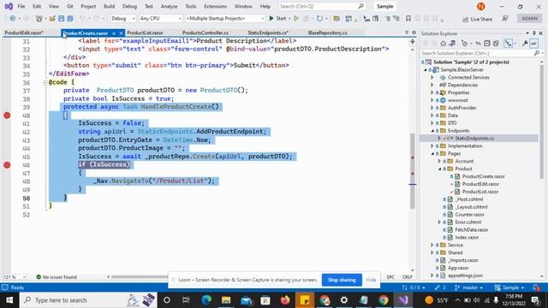Toggle Preview Selected Items in Solution Explorer

[x=533, y=44]
